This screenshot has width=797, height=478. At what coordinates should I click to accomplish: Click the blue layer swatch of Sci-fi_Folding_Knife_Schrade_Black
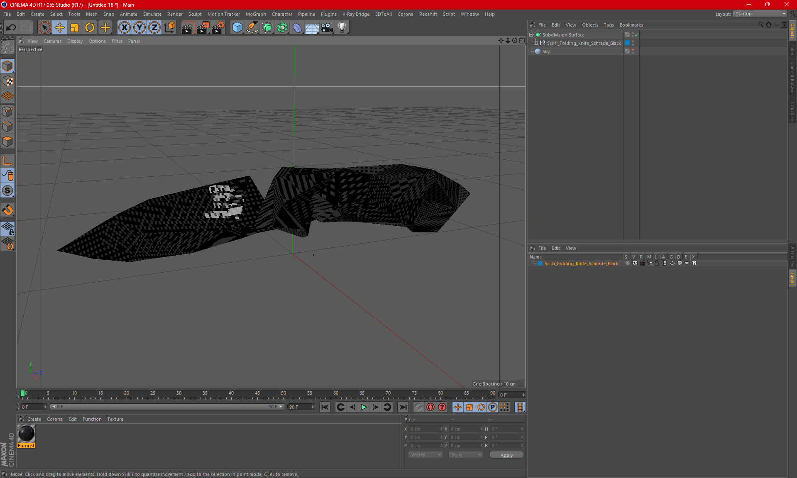(627, 43)
